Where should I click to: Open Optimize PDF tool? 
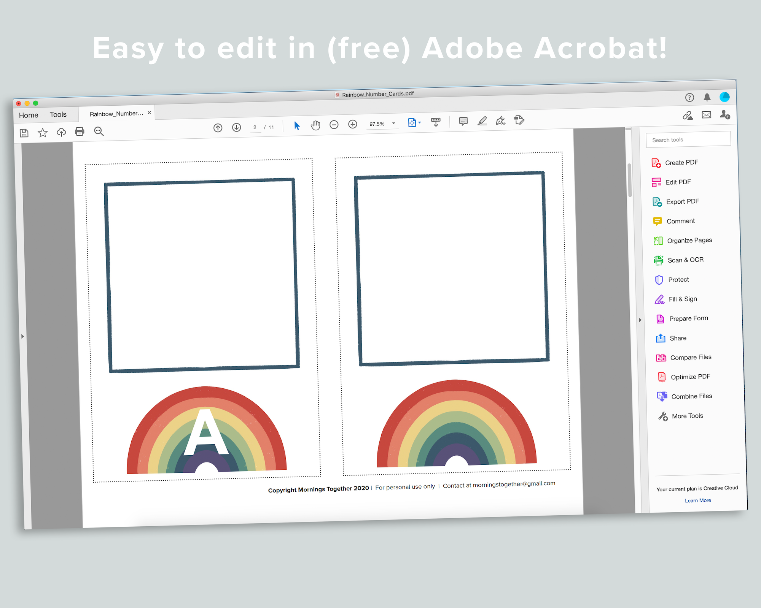click(x=684, y=377)
